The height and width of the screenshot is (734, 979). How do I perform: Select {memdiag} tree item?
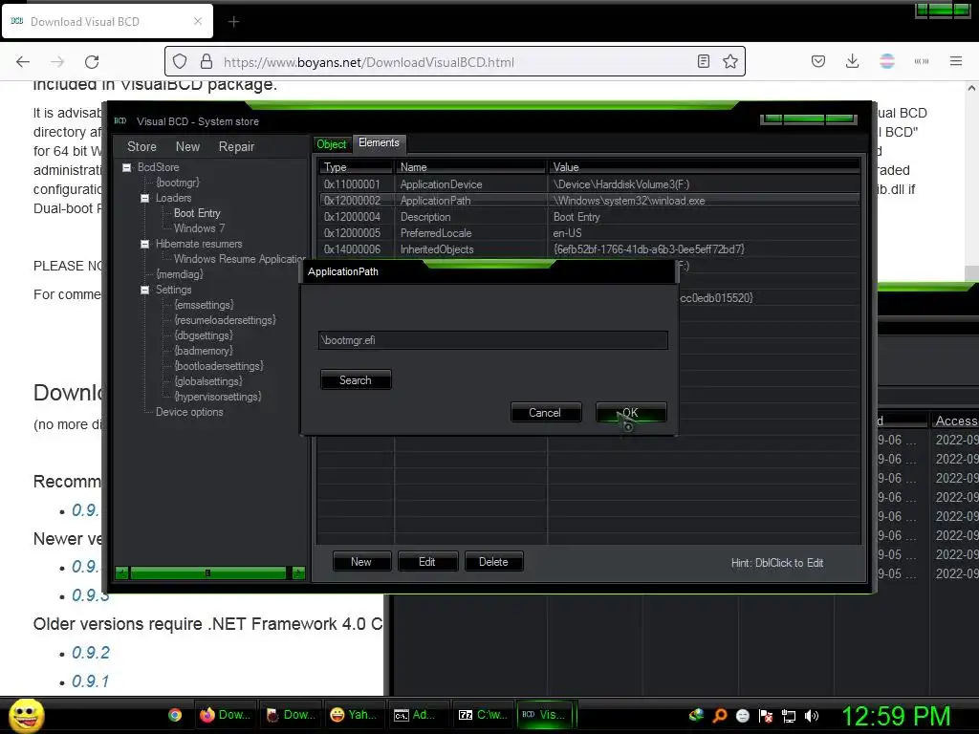click(180, 274)
